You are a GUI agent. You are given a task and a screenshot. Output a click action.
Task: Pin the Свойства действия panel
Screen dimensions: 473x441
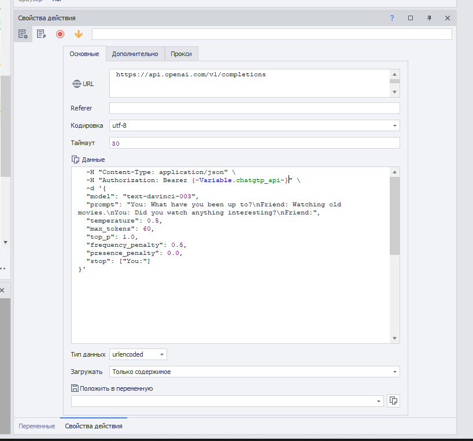429,18
